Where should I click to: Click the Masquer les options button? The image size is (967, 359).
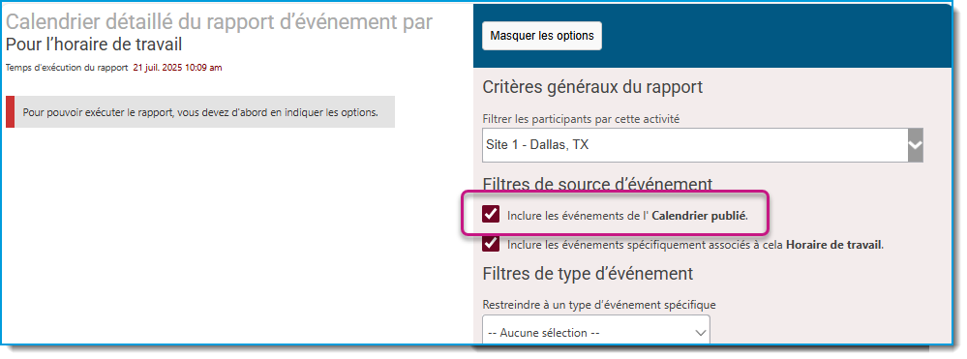[x=541, y=36]
